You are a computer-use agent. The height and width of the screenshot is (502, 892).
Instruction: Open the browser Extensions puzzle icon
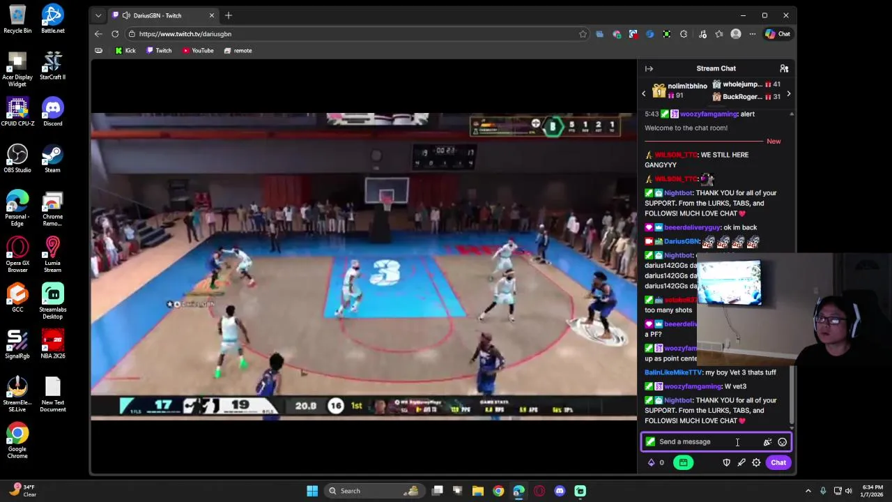tap(684, 33)
